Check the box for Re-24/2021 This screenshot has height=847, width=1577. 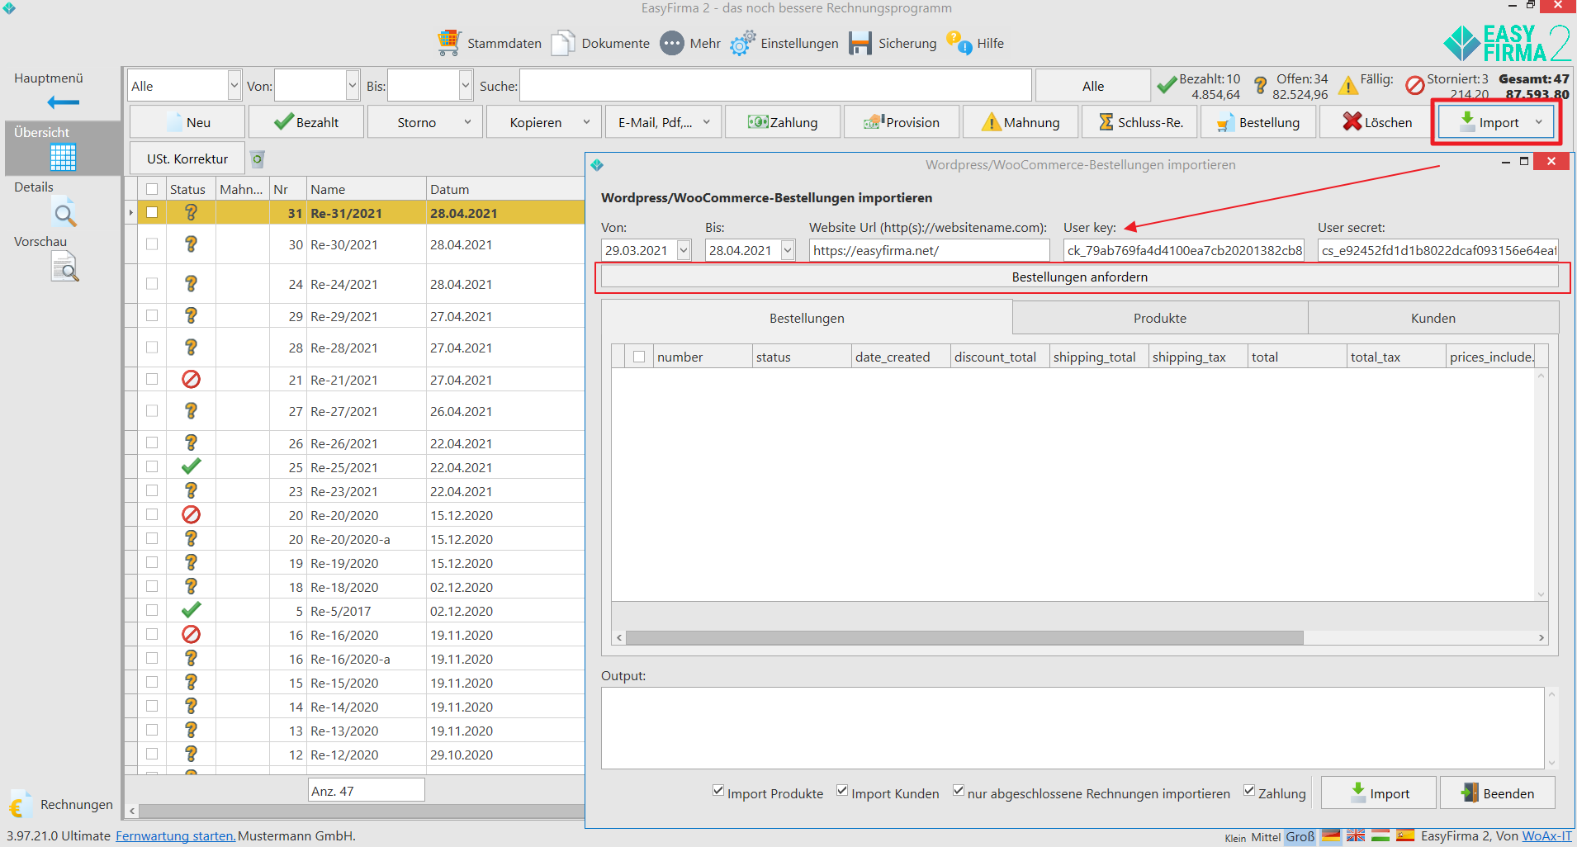tap(152, 283)
